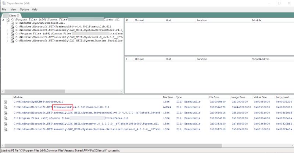This screenshot has width=294, height=153.
Task: Expand the Interfaces tree node under Common Files
Action: coord(7,34)
